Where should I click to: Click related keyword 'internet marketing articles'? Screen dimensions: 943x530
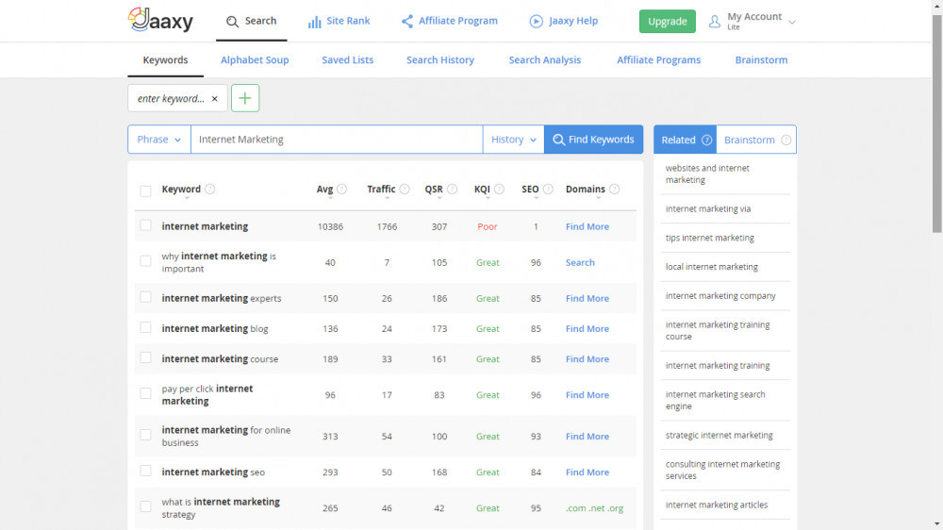717,505
